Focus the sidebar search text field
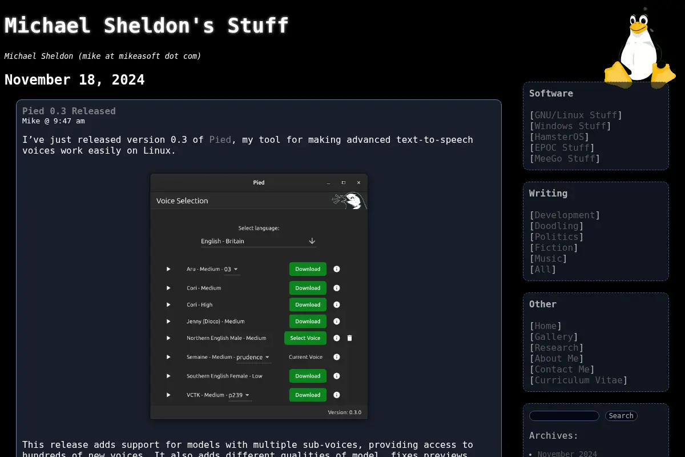Viewport: 685px width, 457px height. 564,416
